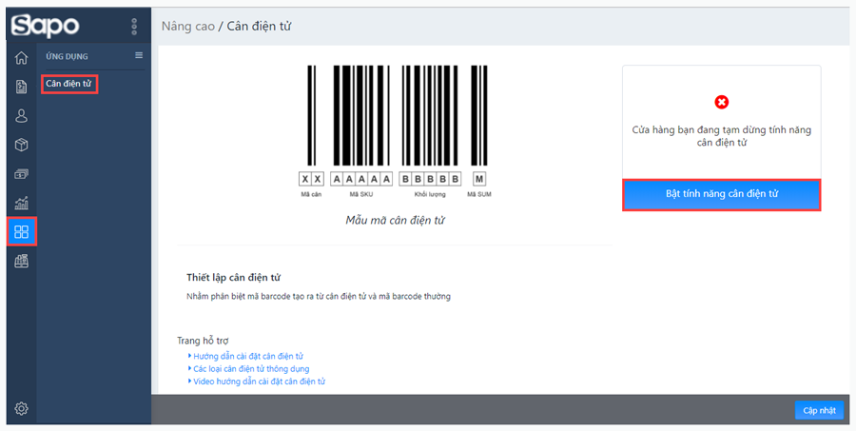Click Bật tính năng cân điện tử button
The image size is (856, 431).
tap(721, 194)
